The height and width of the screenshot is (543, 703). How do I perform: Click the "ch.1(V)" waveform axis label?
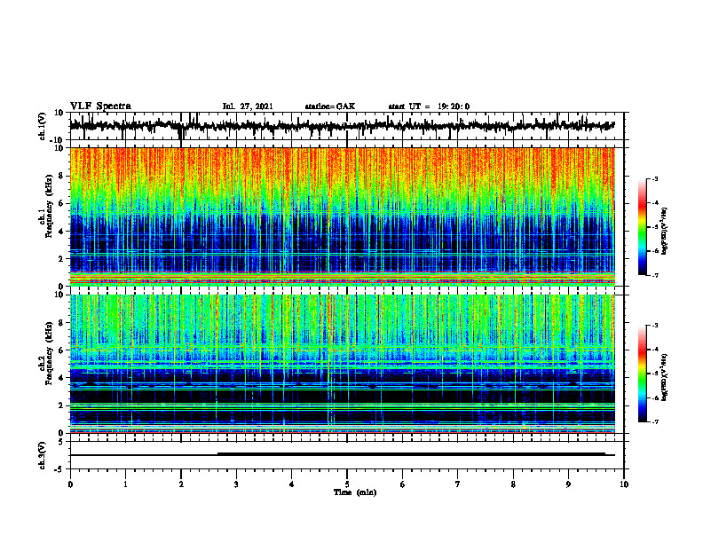(43, 126)
